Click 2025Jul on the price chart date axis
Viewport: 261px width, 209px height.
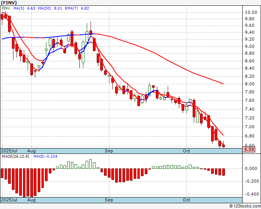pos(9,151)
